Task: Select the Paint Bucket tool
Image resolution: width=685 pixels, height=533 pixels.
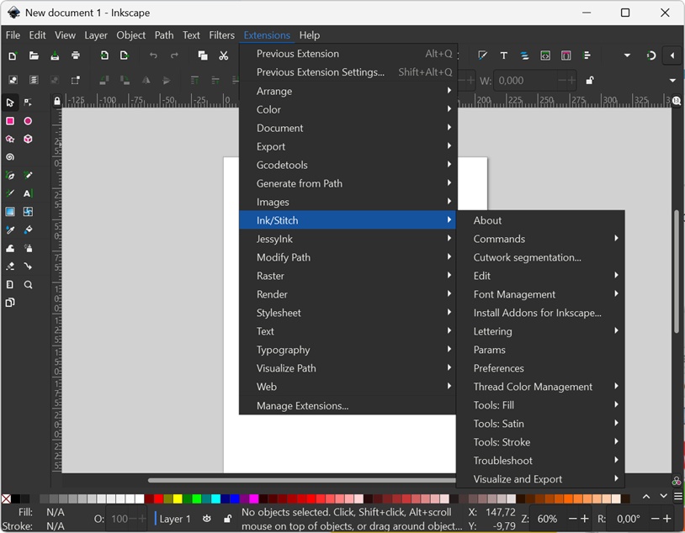Action: (28, 230)
